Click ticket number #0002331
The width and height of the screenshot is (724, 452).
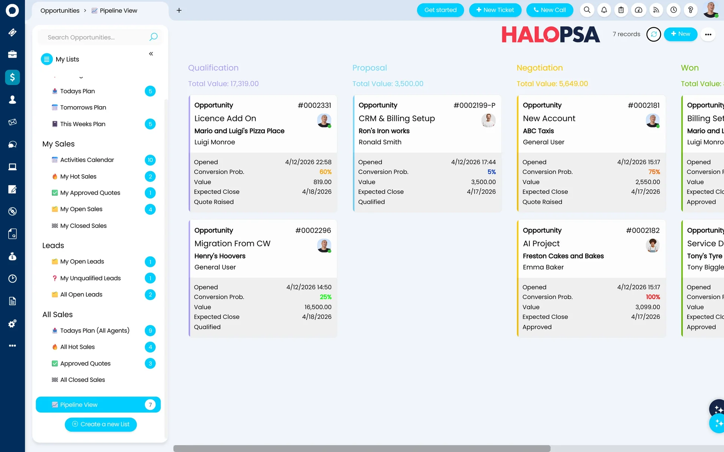(x=314, y=105)
